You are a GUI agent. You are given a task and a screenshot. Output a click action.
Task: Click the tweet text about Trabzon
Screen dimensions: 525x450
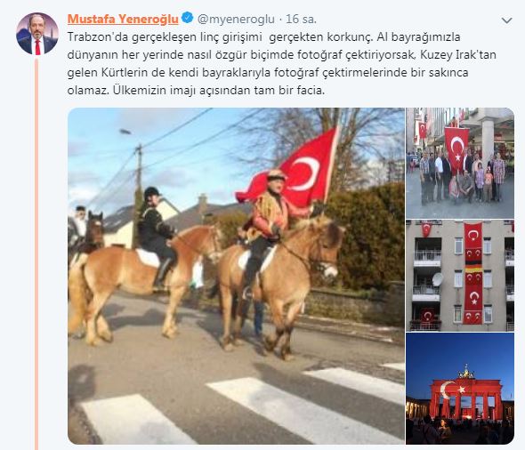pos(281,63)
